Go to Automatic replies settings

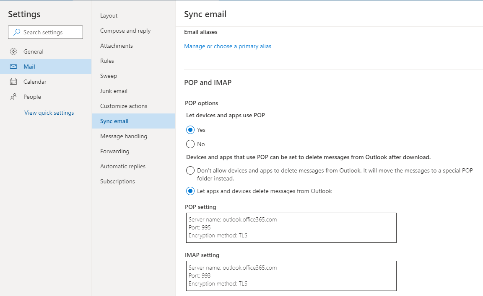123,166
